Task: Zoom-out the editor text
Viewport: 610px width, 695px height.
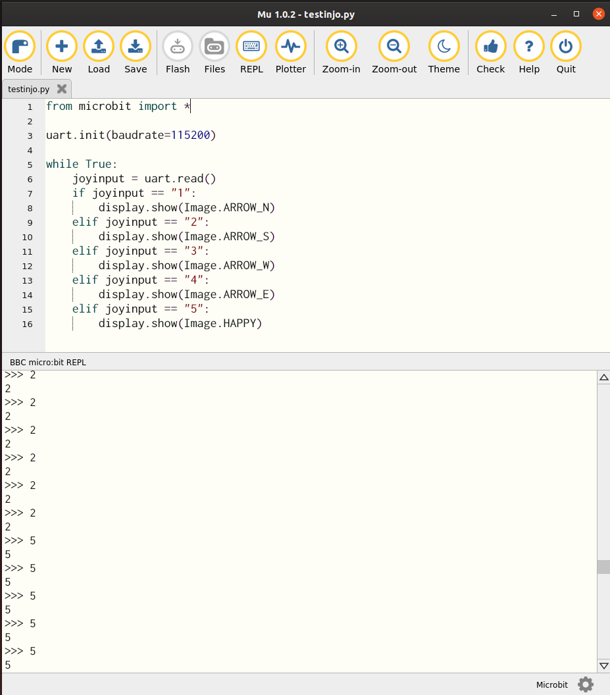Action: pos(394,52)
